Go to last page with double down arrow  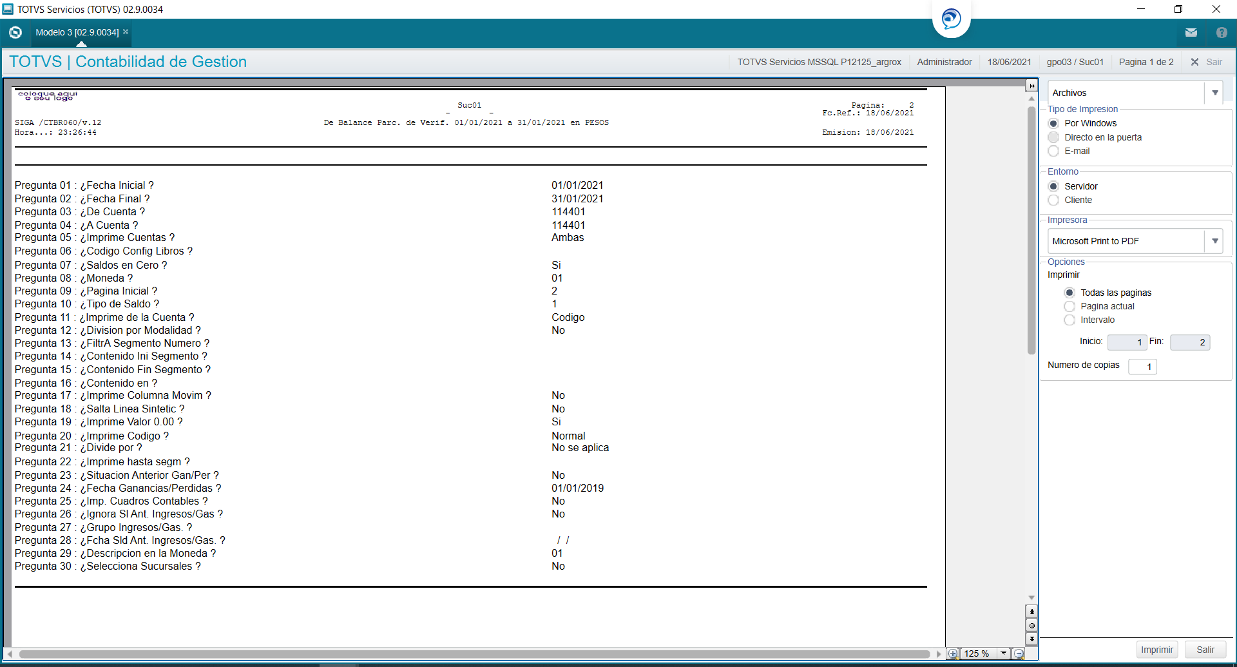1031,639
